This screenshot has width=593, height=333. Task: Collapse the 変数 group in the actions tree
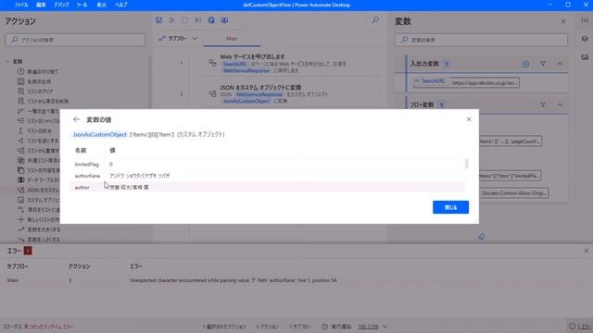tap(7, 61)
